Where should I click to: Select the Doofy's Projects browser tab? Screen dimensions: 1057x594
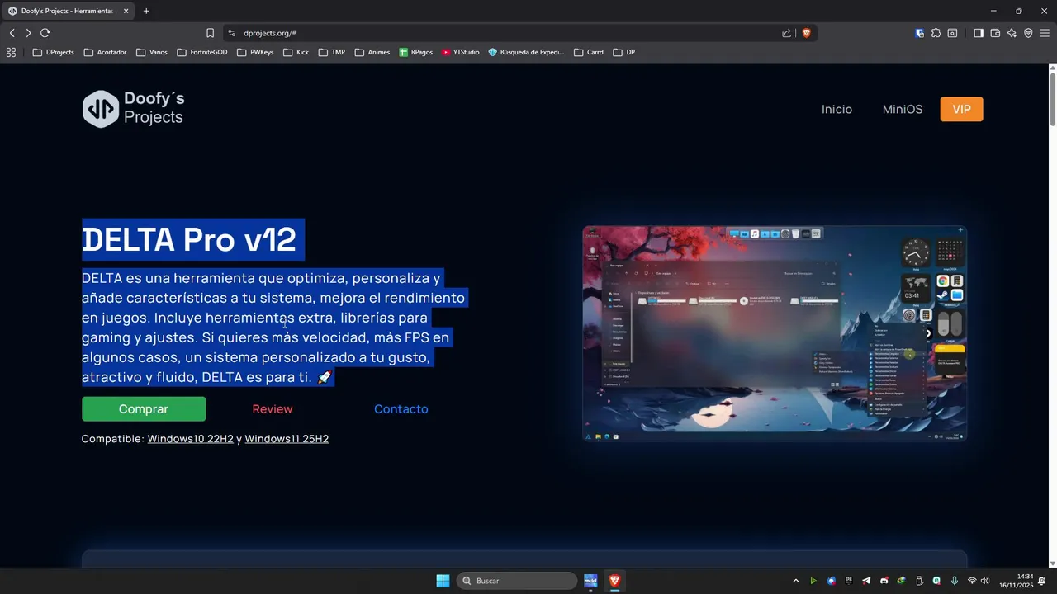pos(68,11)
